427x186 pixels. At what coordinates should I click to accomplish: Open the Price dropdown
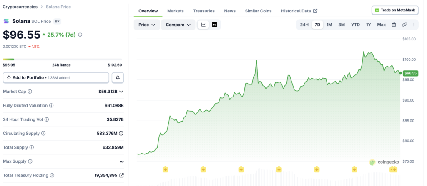pyautogui.click(x=147, y=25)
